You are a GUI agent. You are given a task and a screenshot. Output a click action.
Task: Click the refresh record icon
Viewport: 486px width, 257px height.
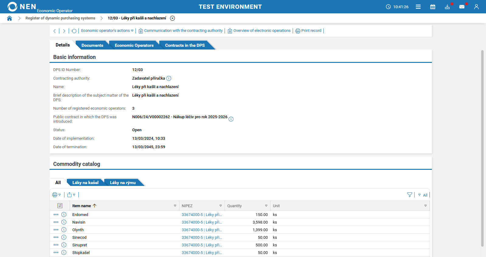[x=74, y=31]
